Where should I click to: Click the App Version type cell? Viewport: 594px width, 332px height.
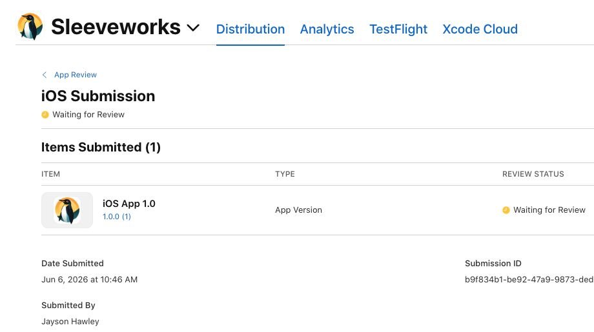298,210
